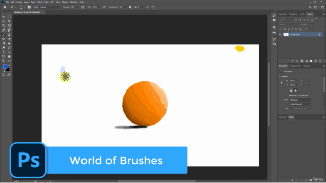Select the History Brush tool
Viewport: 326px width, 183px height.
[x=4, y=39]
